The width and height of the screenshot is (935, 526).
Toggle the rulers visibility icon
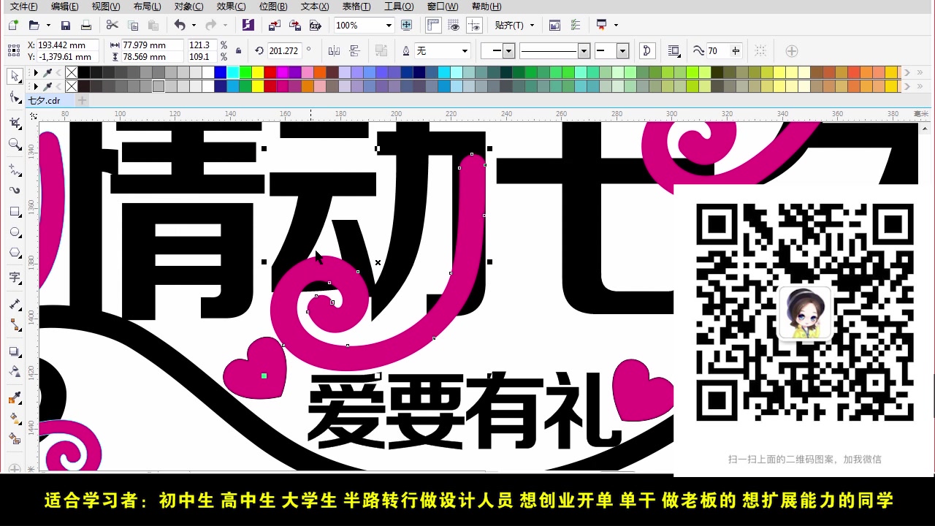click(x=433, y=25)
